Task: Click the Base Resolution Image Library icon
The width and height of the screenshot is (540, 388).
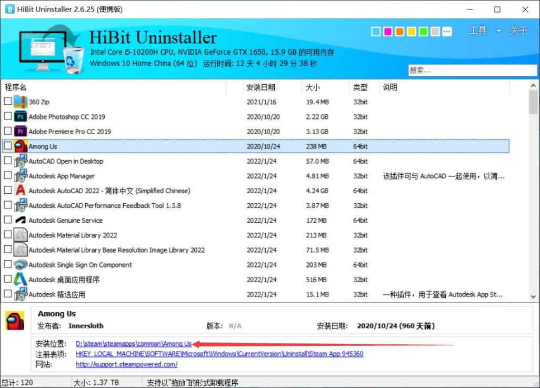Action: 21,250
